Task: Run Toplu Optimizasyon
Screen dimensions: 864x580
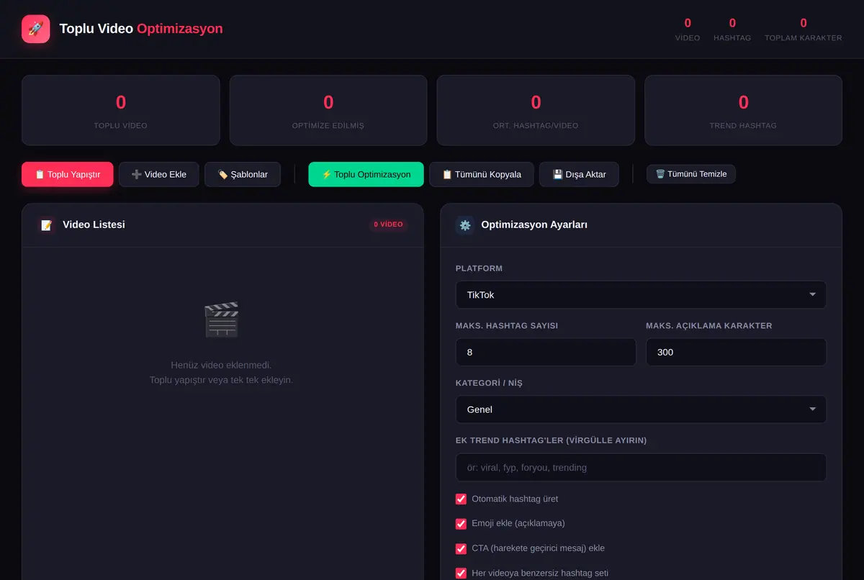Action: click(366, 174)
